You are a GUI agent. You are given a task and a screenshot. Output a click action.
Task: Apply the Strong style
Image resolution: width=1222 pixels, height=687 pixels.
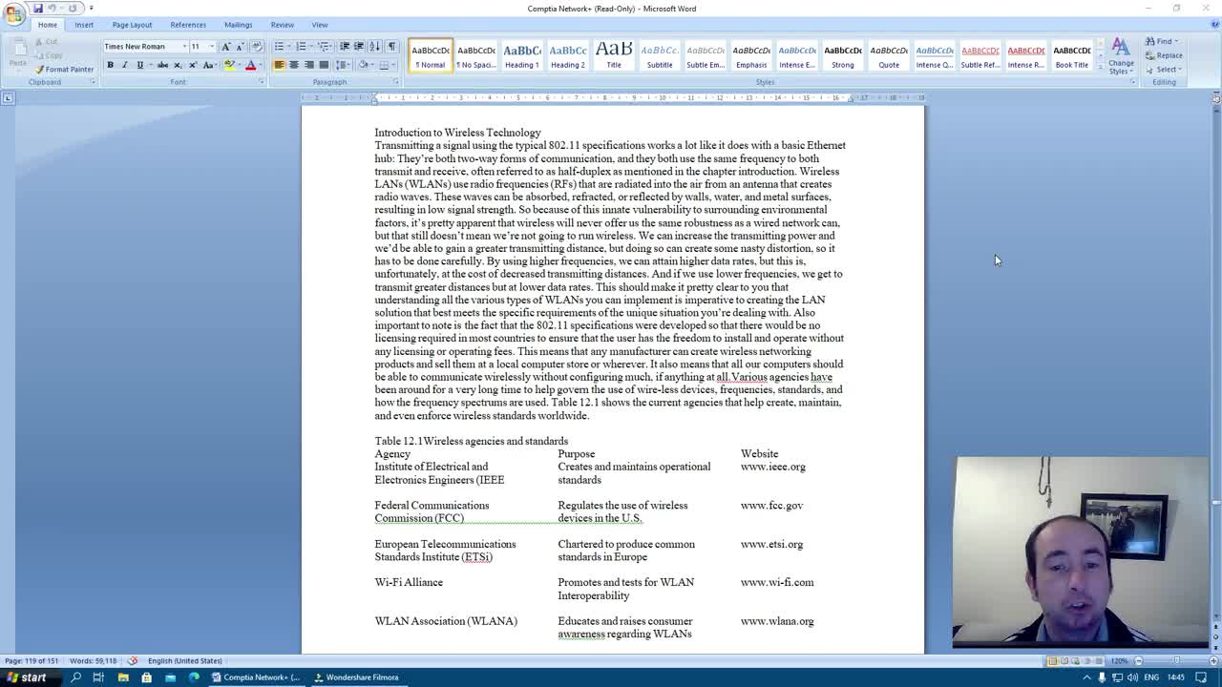[842, 55]
